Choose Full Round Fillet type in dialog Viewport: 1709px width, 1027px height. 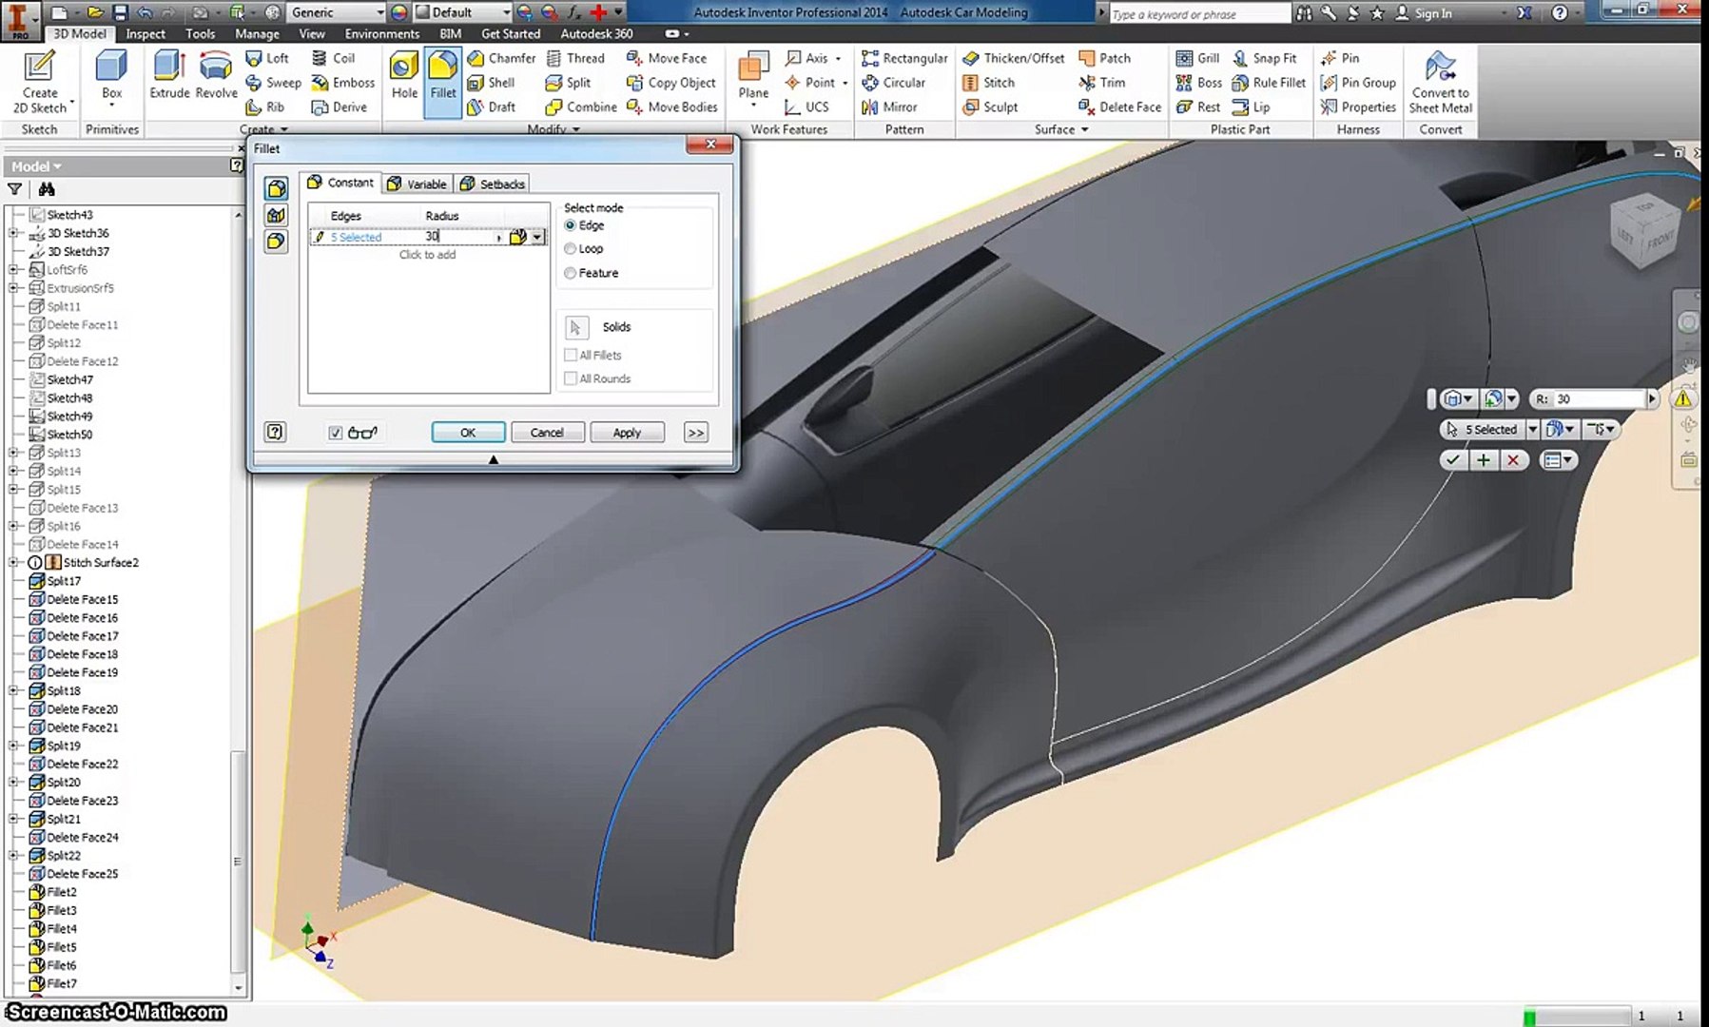pyautogui.click(x=276, y=242)
